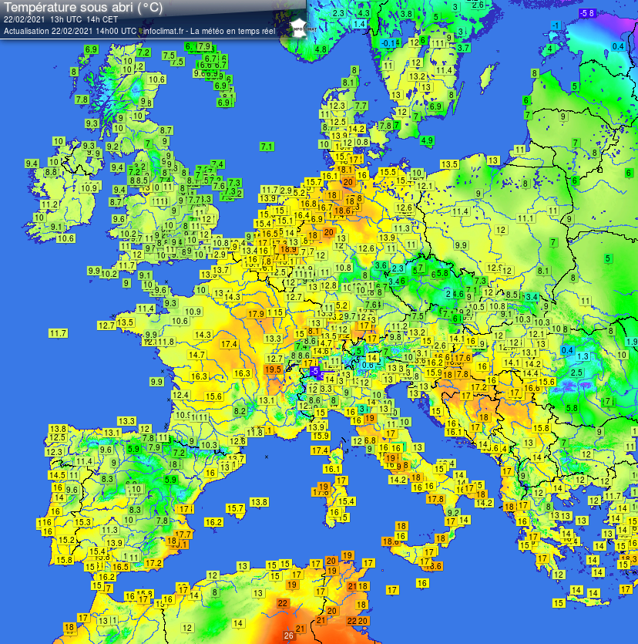Click the purple -5 label in Switzerland
Image resolution: width=638 pixels, height=644 pixels.
(x=314, y=371)
